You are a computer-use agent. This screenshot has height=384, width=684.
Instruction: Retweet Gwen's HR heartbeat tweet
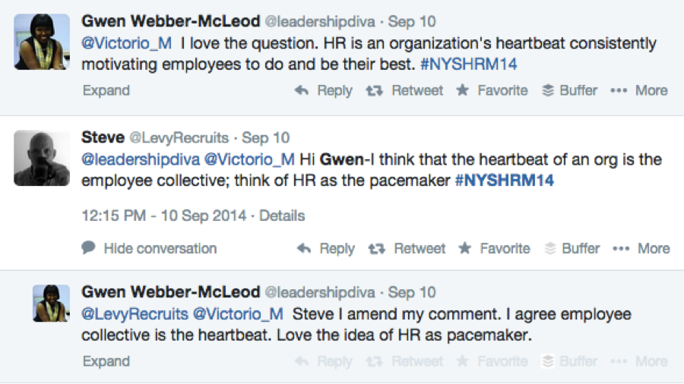pos(404,90)
